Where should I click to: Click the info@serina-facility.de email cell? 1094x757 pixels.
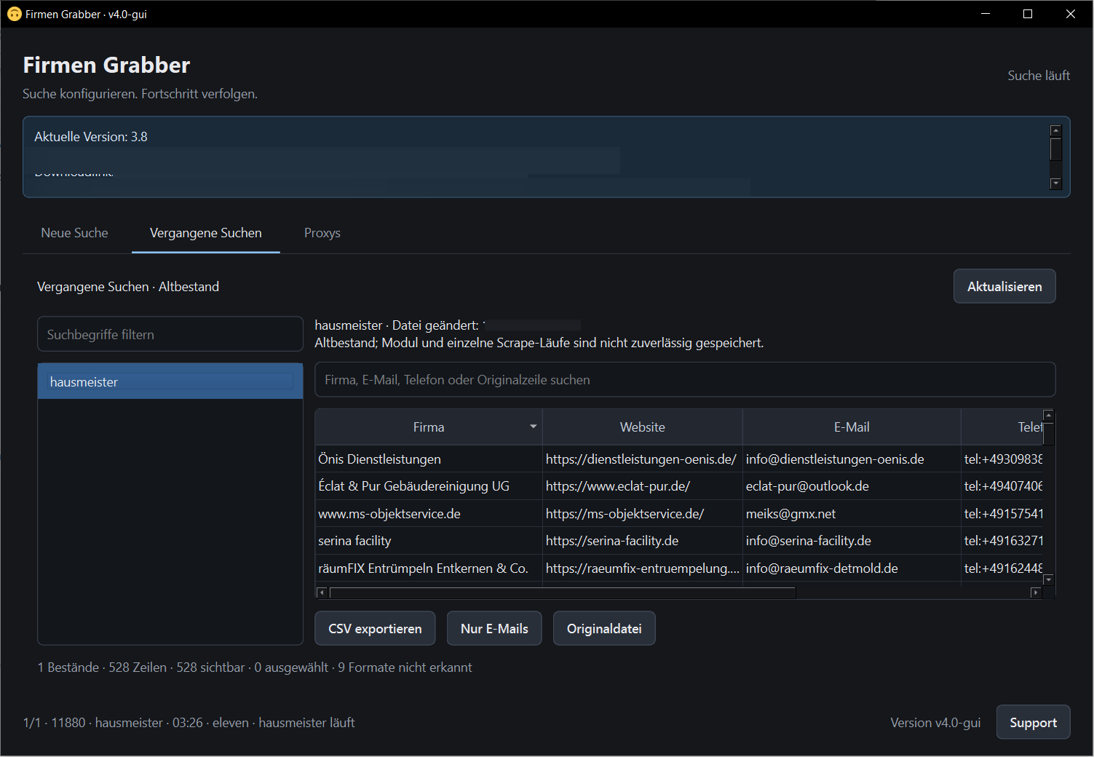pyautogui.click(x=852, y=541)
